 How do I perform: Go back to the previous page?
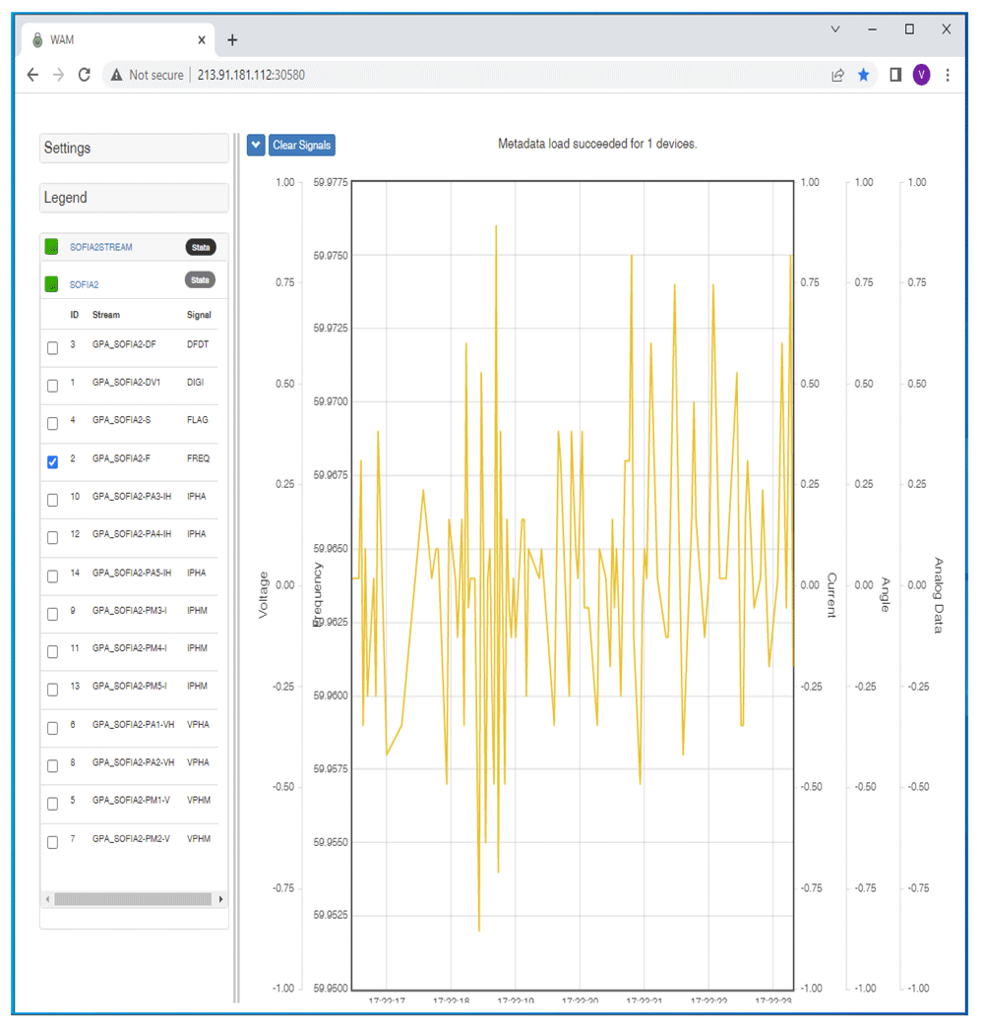coord(32,75)
